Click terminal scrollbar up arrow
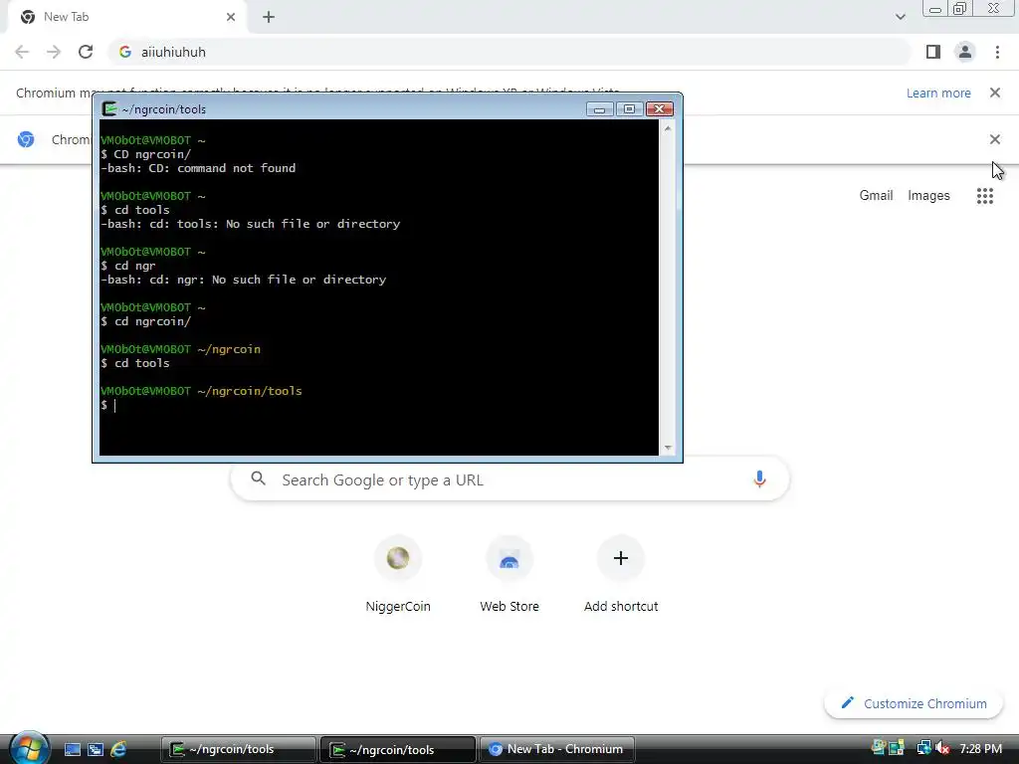 coord(668,128)
